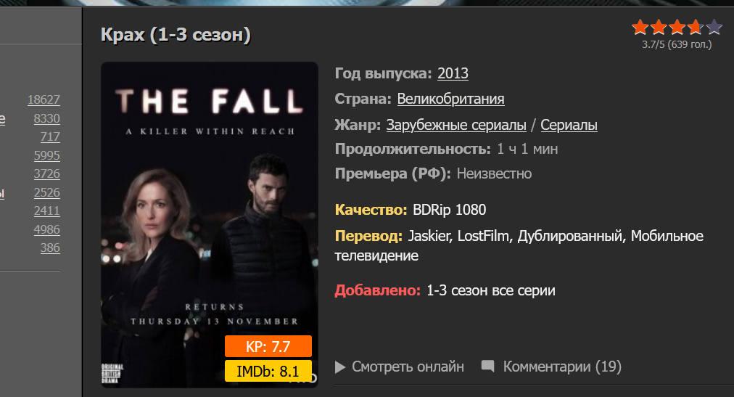Open the 2013 release year link

tap(453, 73)
